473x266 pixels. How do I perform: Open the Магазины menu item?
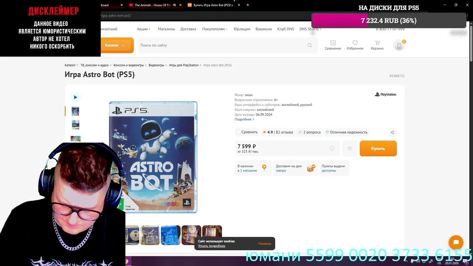(166, 29)
